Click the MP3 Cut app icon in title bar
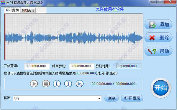 (x=3, y=2)
